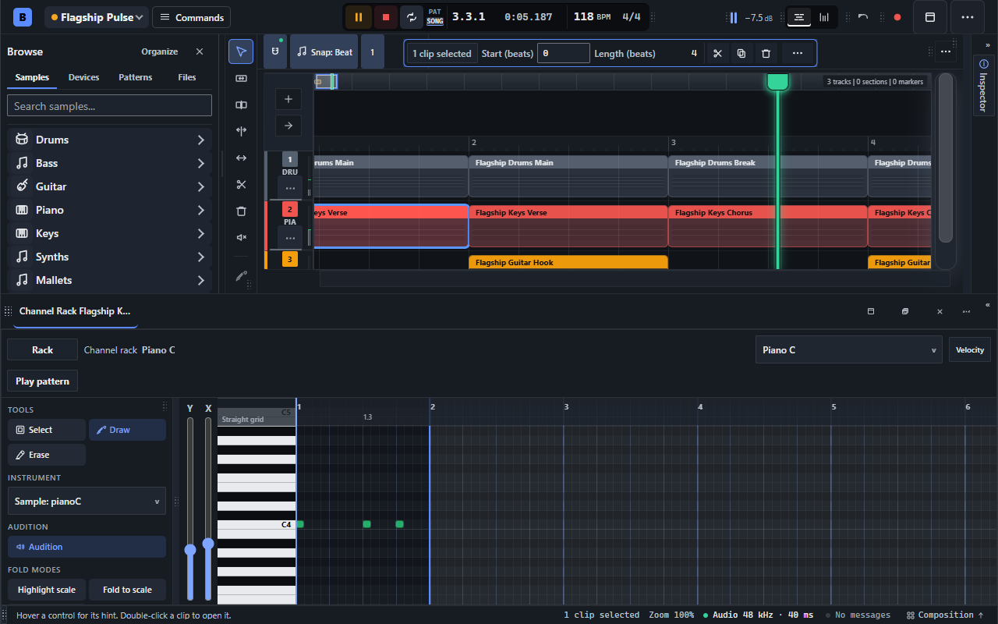Enable Fold to scale mode
Image resolution: width=998 pixels, height=624 pixels.
128,590
